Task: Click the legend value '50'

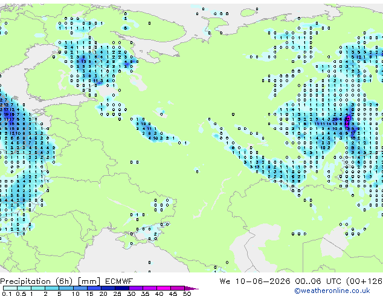Action: coord(187,294)
